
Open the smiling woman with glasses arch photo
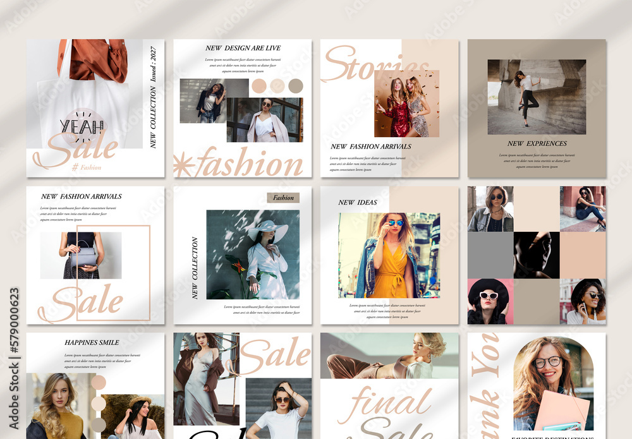[x=554, y=383]
